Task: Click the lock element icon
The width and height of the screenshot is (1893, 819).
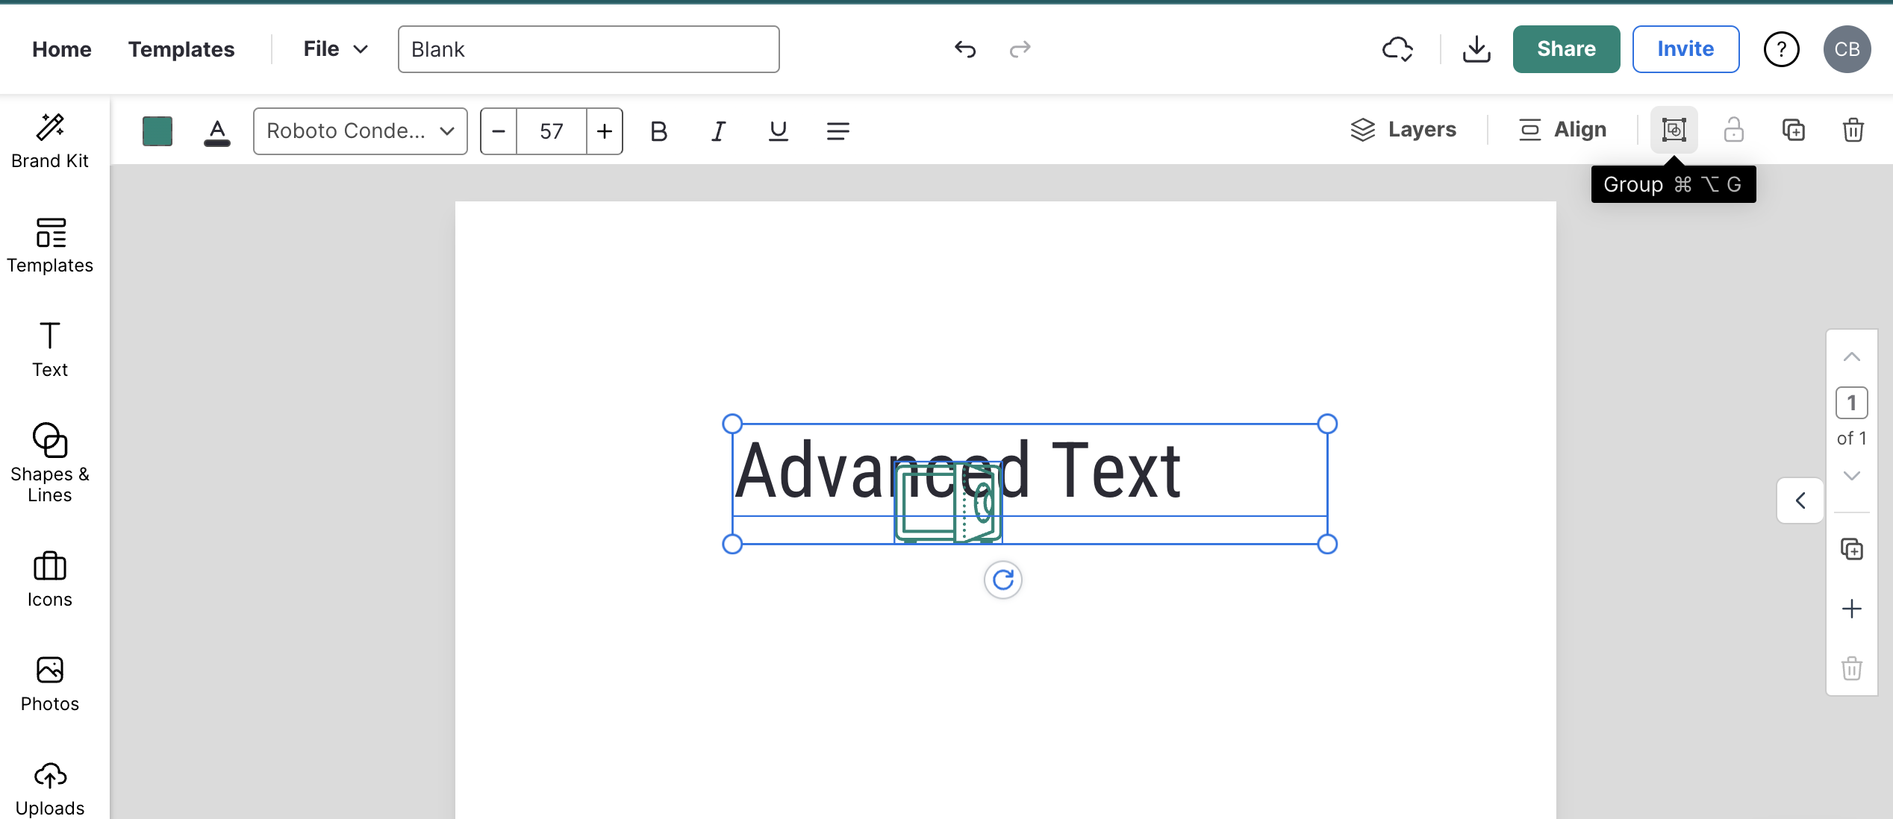Action: coord(1733,131)
